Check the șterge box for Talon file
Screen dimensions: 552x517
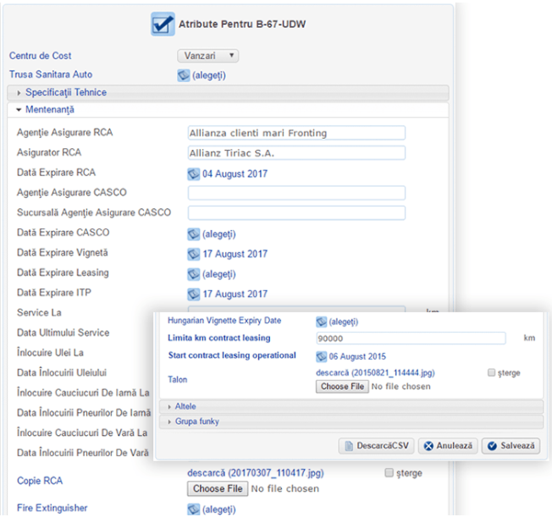click(x=493, y=373)
